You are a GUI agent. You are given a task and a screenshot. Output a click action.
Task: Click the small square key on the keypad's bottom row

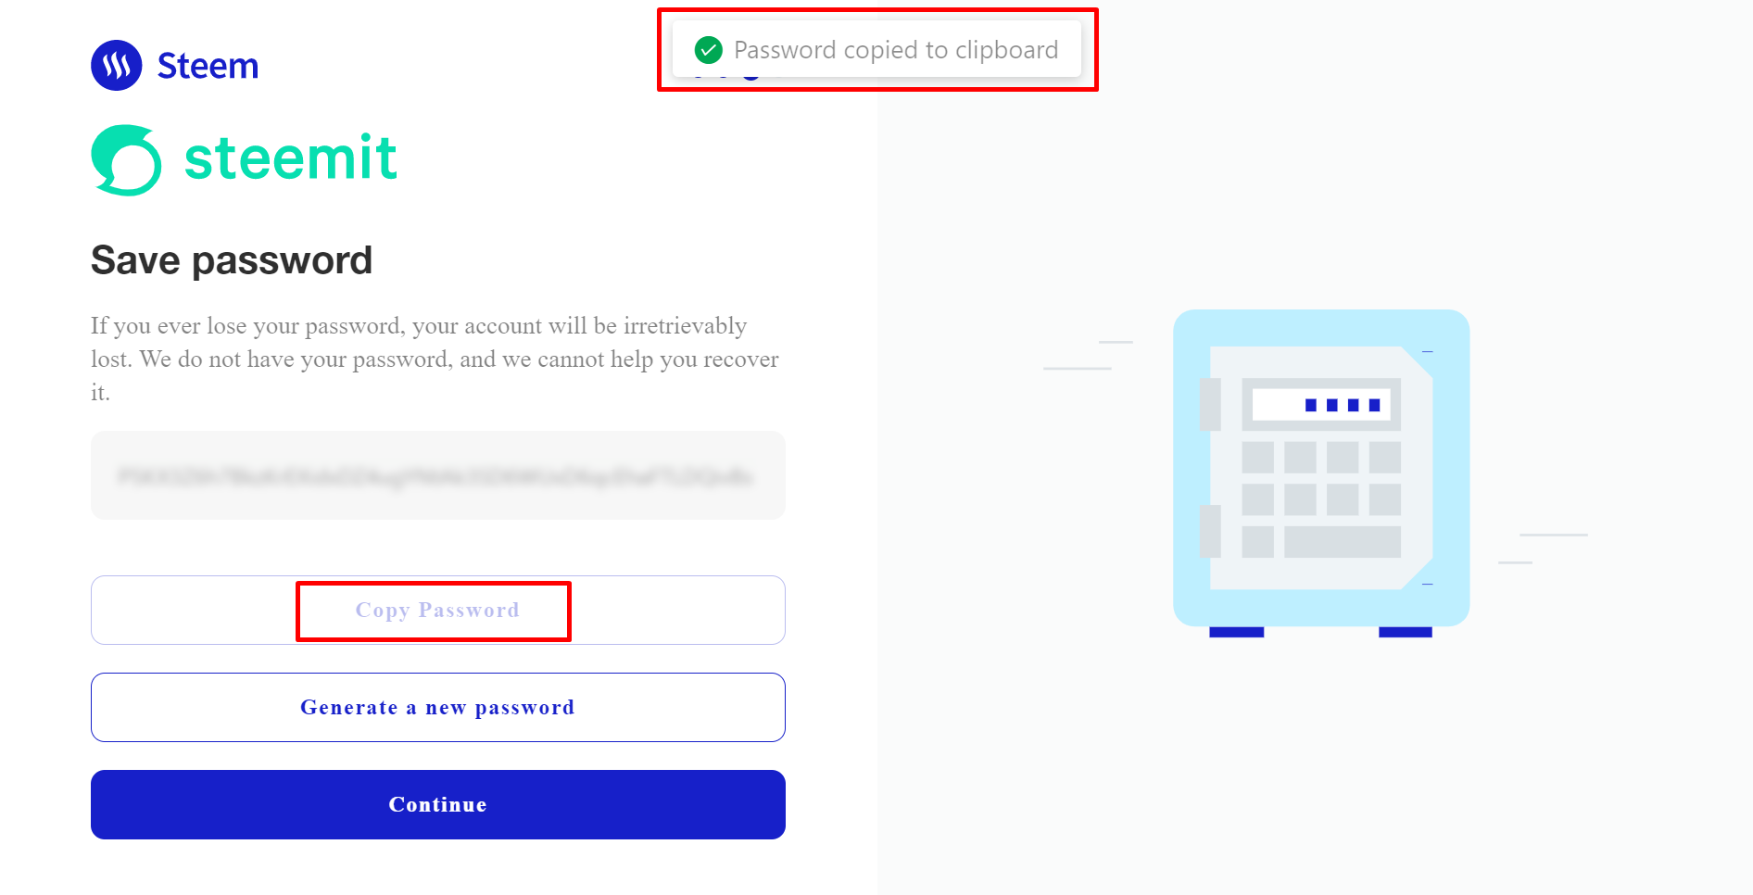(1258, 542)
